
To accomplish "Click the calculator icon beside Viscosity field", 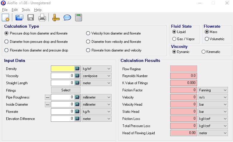I will click(x=77, y=76).
